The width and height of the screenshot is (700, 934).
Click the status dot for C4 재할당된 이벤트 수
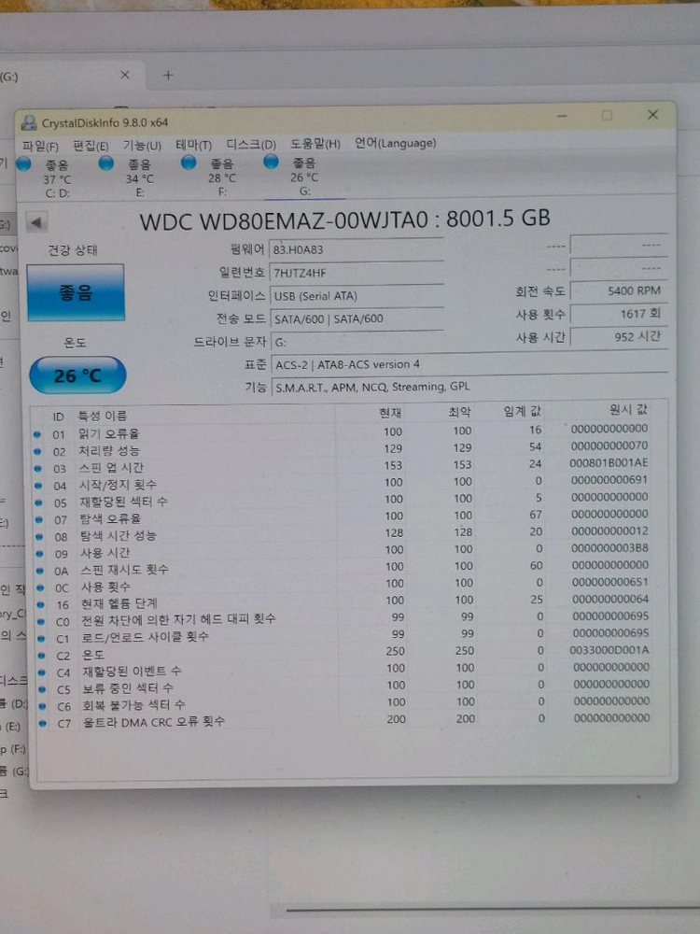click(42, 672)
